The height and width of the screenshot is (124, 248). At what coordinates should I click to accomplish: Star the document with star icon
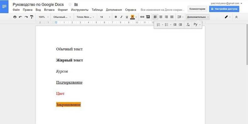[x=70, y=4]
